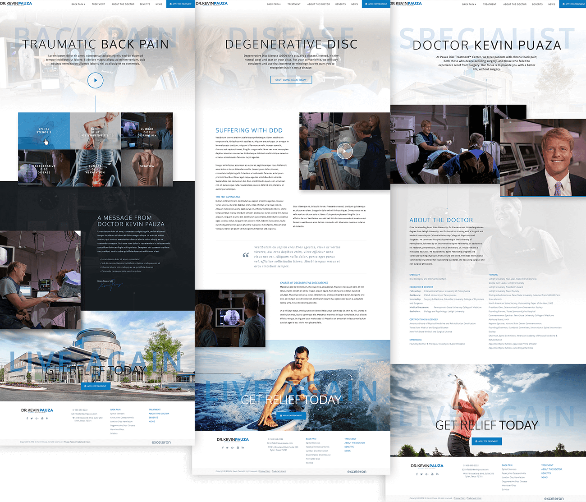The height and width of the screenshot is (502, 586).
Task: Open LinkedIn icon in Traumatic Back Pain footer
Action: point(47,418)
